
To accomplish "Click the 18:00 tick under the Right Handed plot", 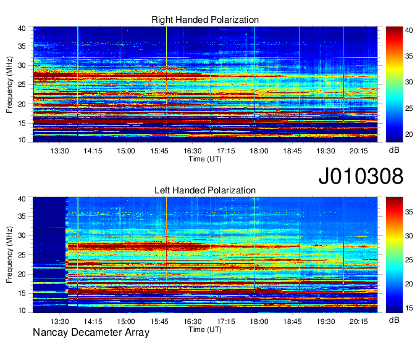I will [x=259, y=151].
